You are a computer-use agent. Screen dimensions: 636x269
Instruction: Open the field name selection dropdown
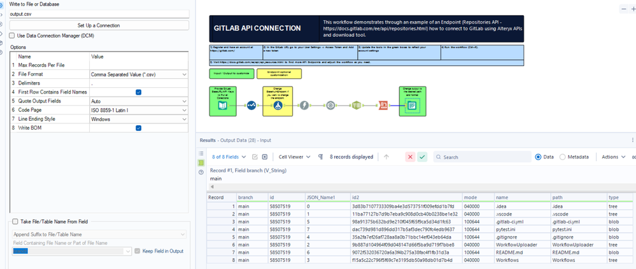point(72,251)
